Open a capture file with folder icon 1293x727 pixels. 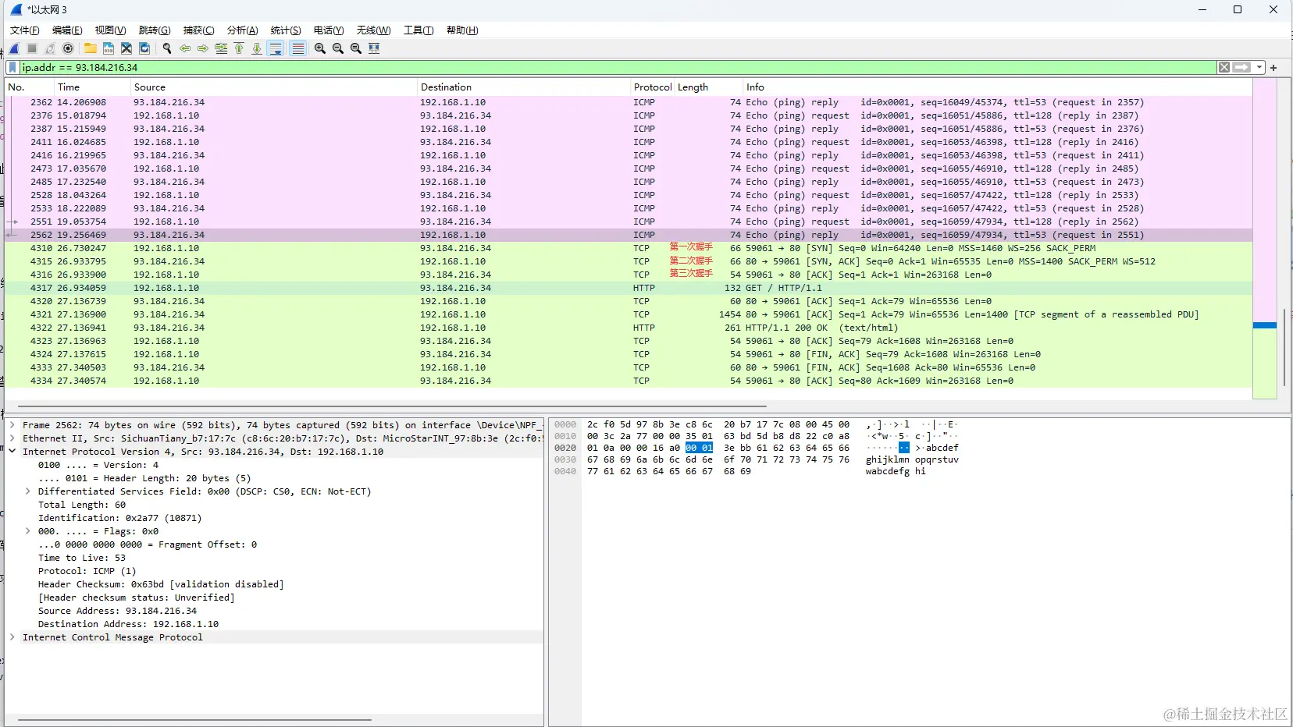91,48
